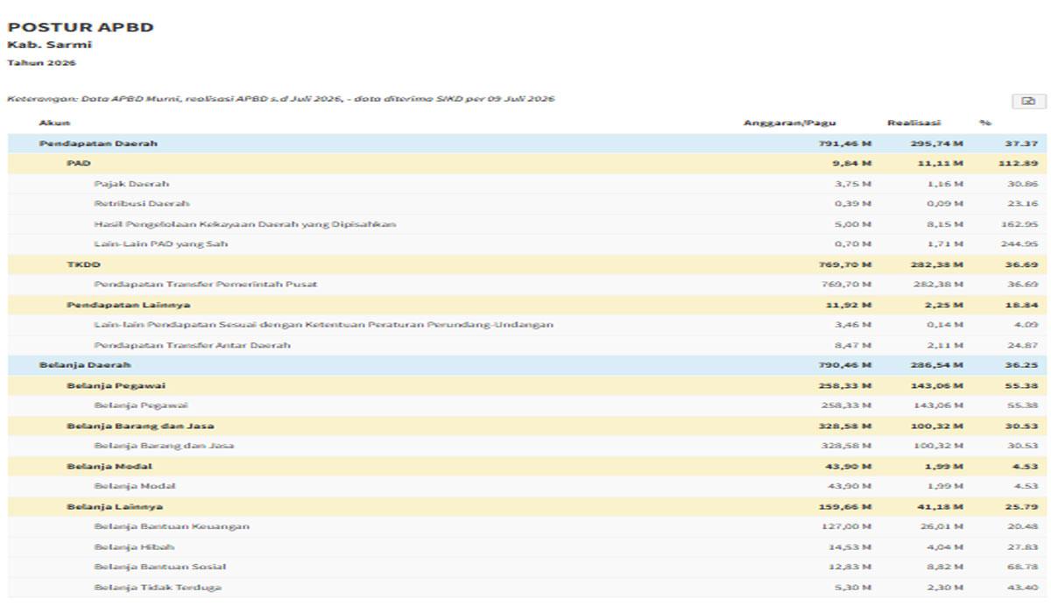This screenshot has height=613, width=1051.
Task: Toggle the Belanja Modal group header
Action: click(527, 466)
